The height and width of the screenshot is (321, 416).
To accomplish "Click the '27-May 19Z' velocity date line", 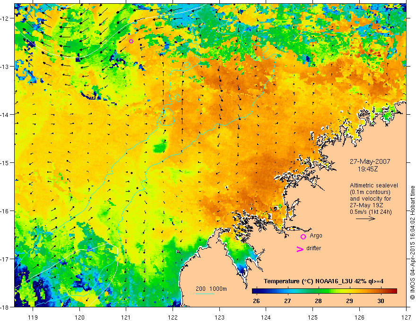I will coord(366,205).
